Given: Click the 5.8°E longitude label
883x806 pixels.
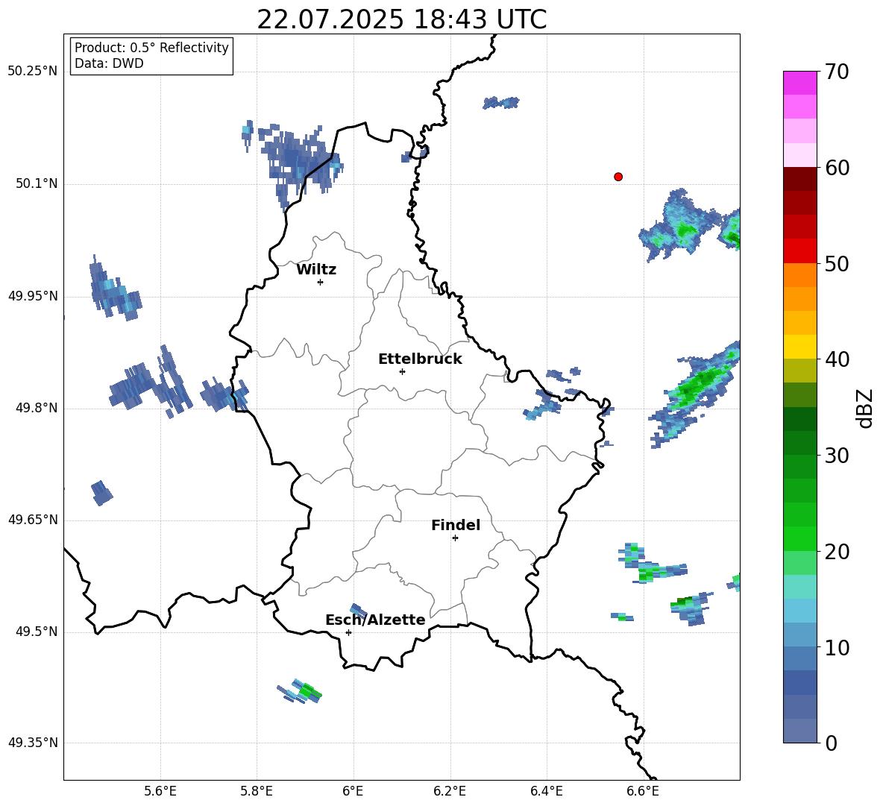Looking at the screenshot, I should (257, 792).
